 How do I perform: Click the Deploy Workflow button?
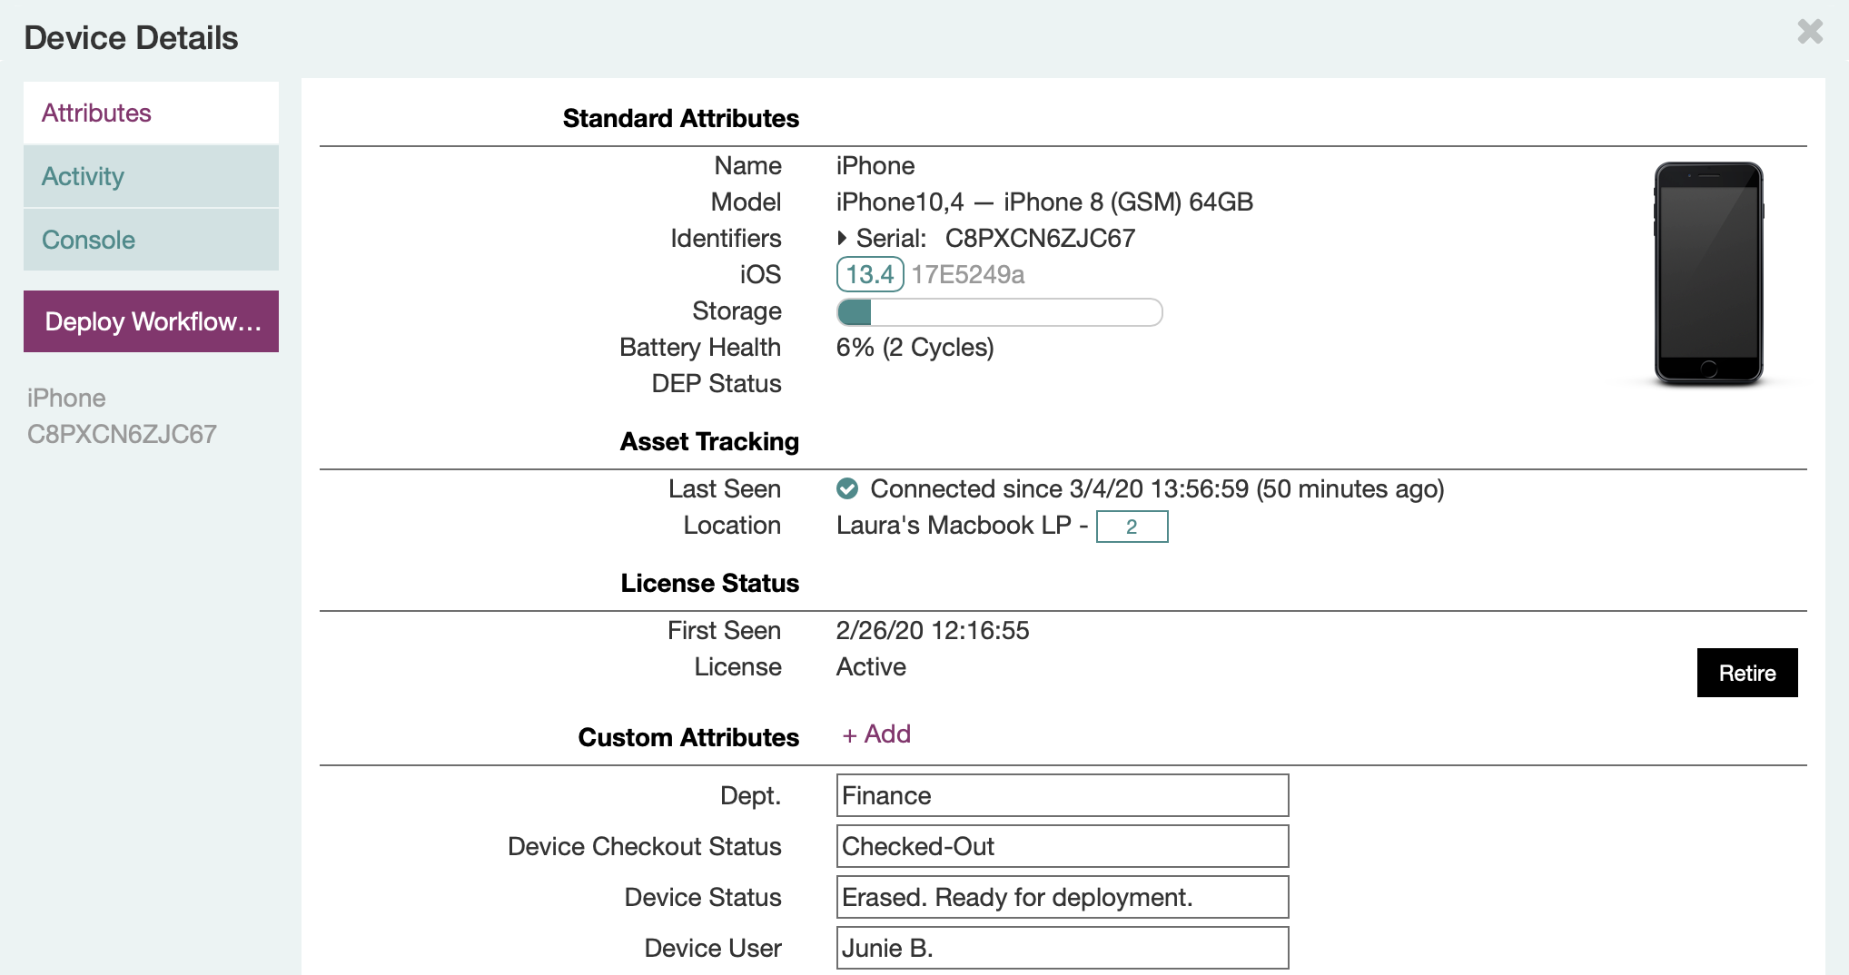(151, 321)
